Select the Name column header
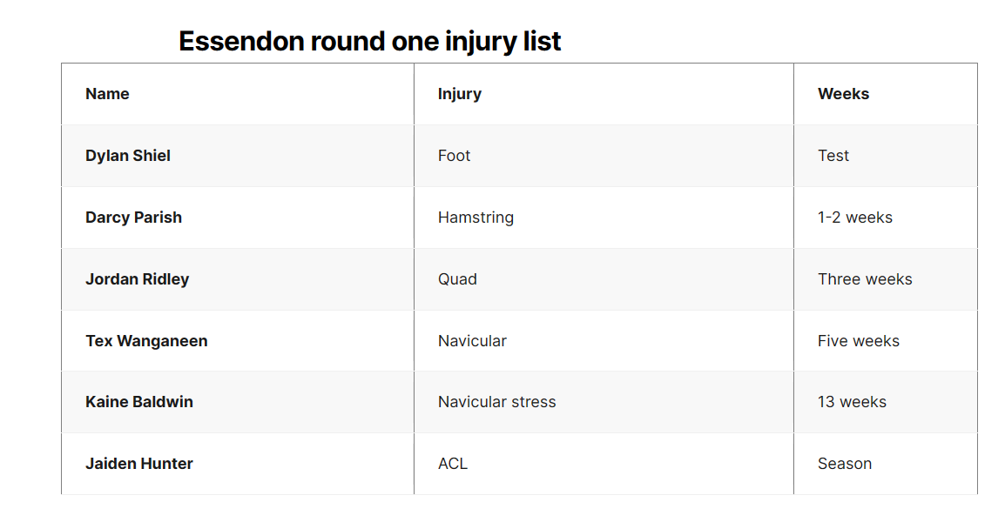Viewport: 1005px width, 529px height. click(x=238, y=94)
